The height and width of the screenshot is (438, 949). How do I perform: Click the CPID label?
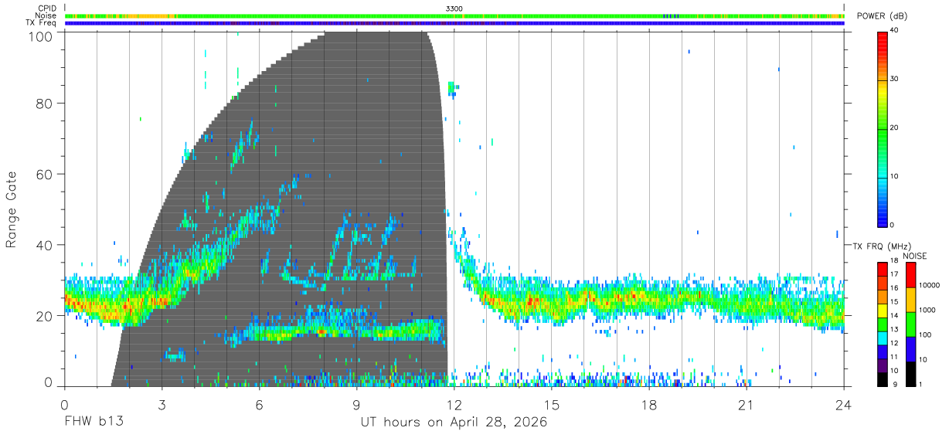point(46,8)
